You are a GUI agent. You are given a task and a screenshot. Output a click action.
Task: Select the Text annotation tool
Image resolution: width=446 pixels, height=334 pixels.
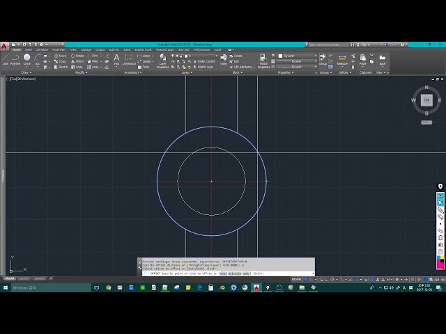(116, 60)
